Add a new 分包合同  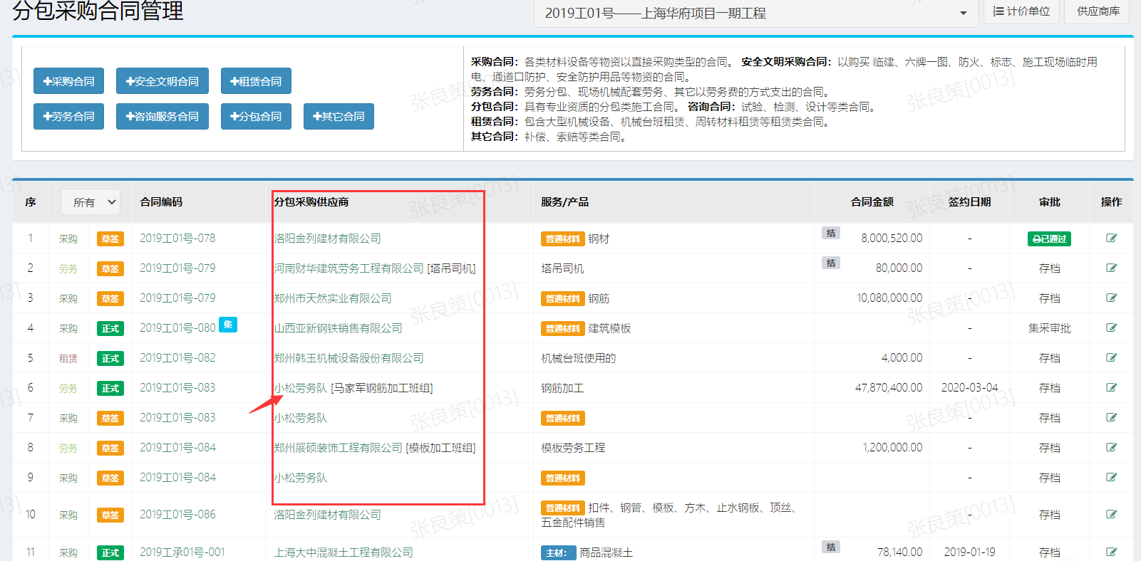click(x=256, y=116)
